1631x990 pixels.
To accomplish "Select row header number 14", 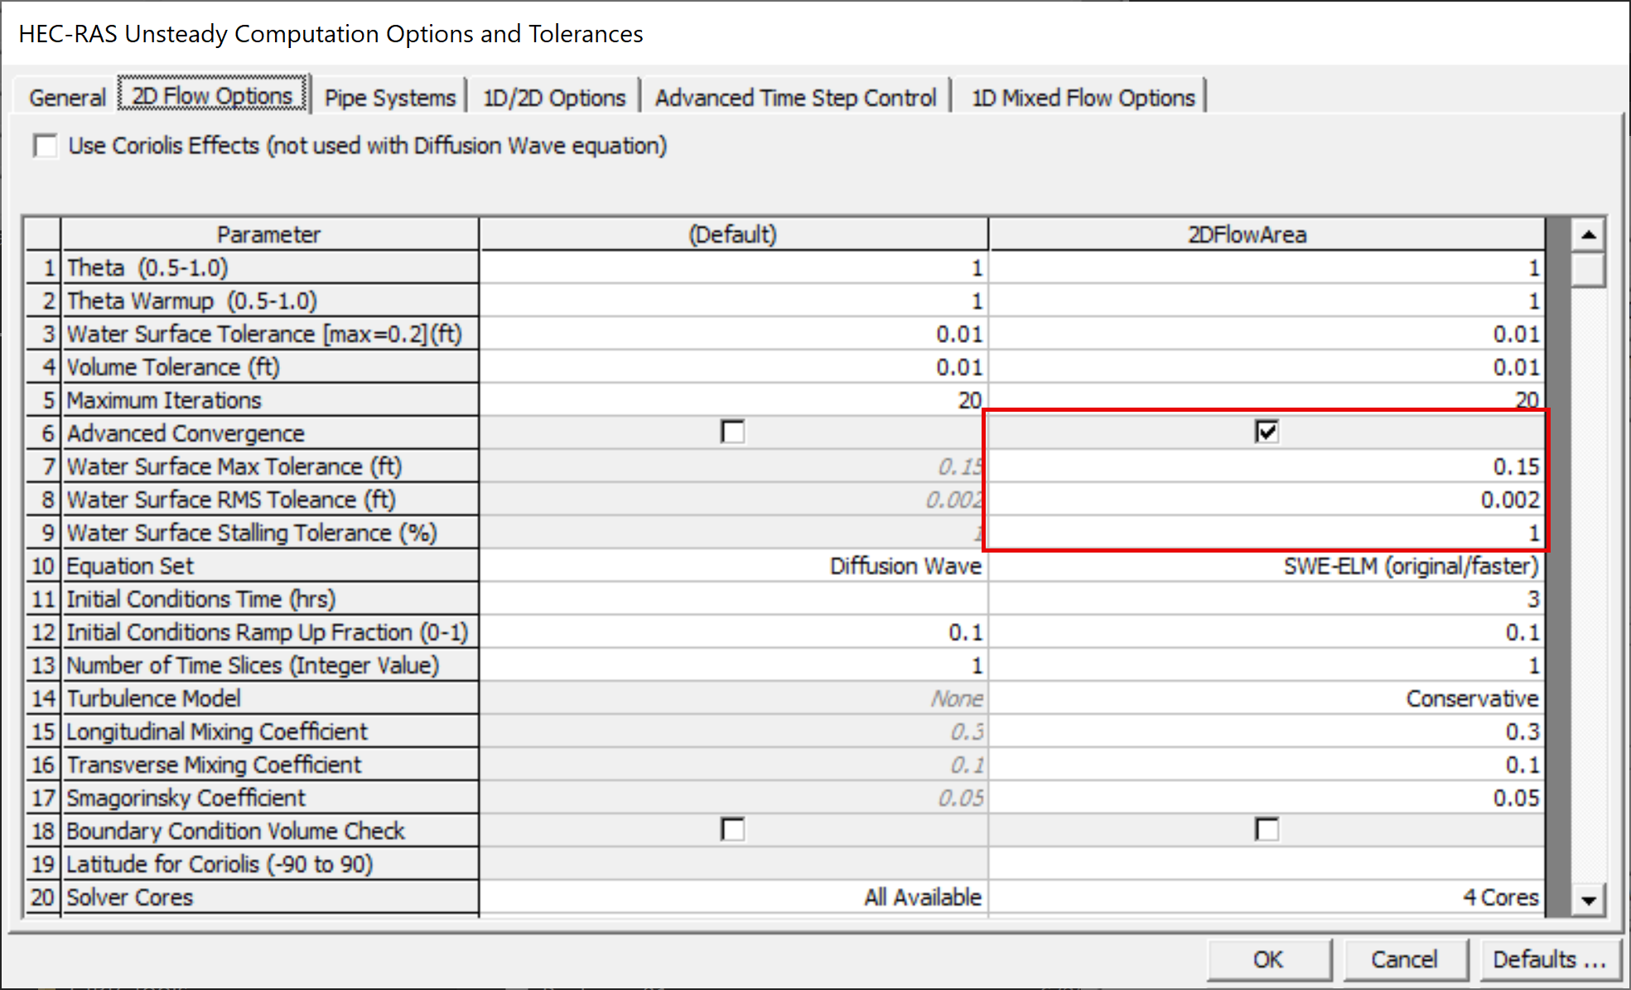I will pos(43,698).
